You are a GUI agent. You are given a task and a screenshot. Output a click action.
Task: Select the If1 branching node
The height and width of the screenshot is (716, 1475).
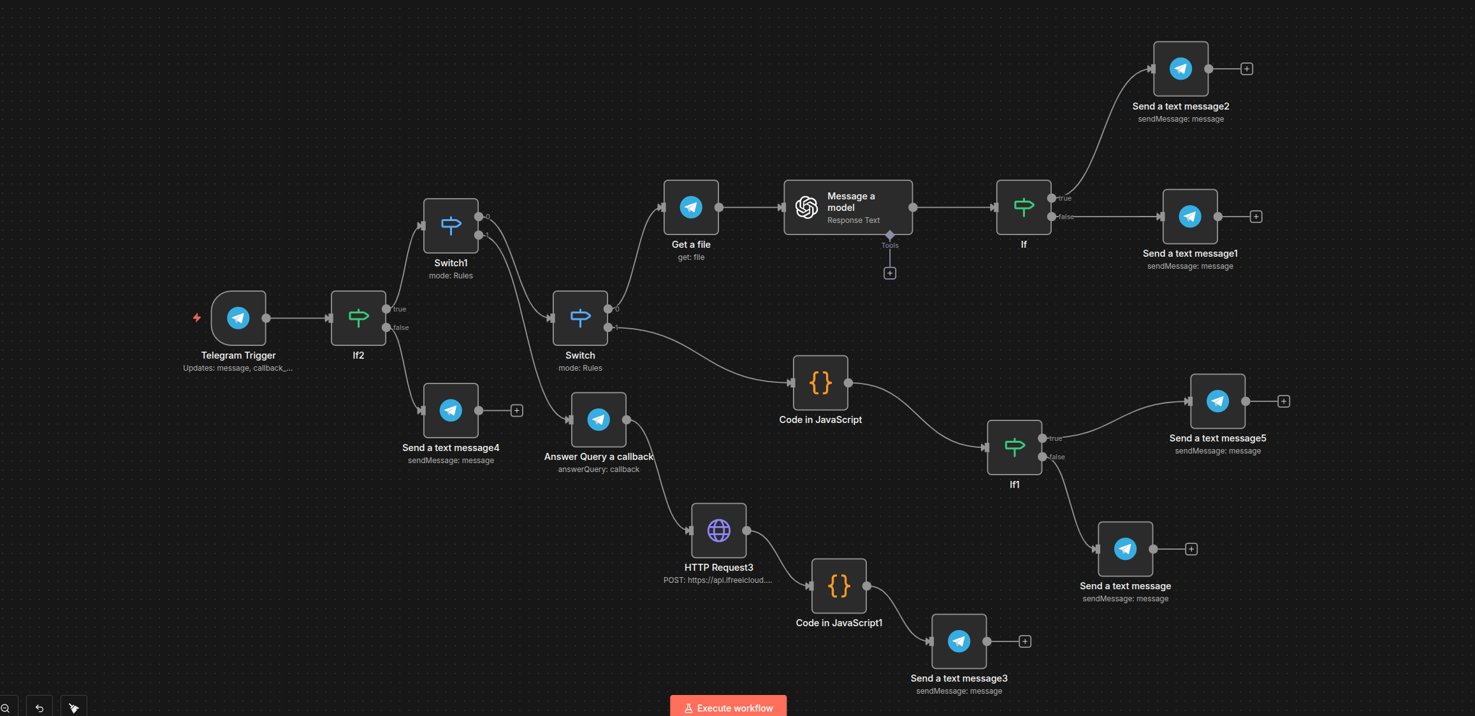[x=1014, y=447]
